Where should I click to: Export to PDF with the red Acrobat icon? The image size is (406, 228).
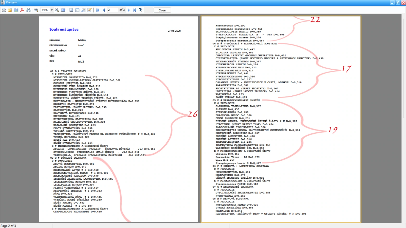pos(22,10)
